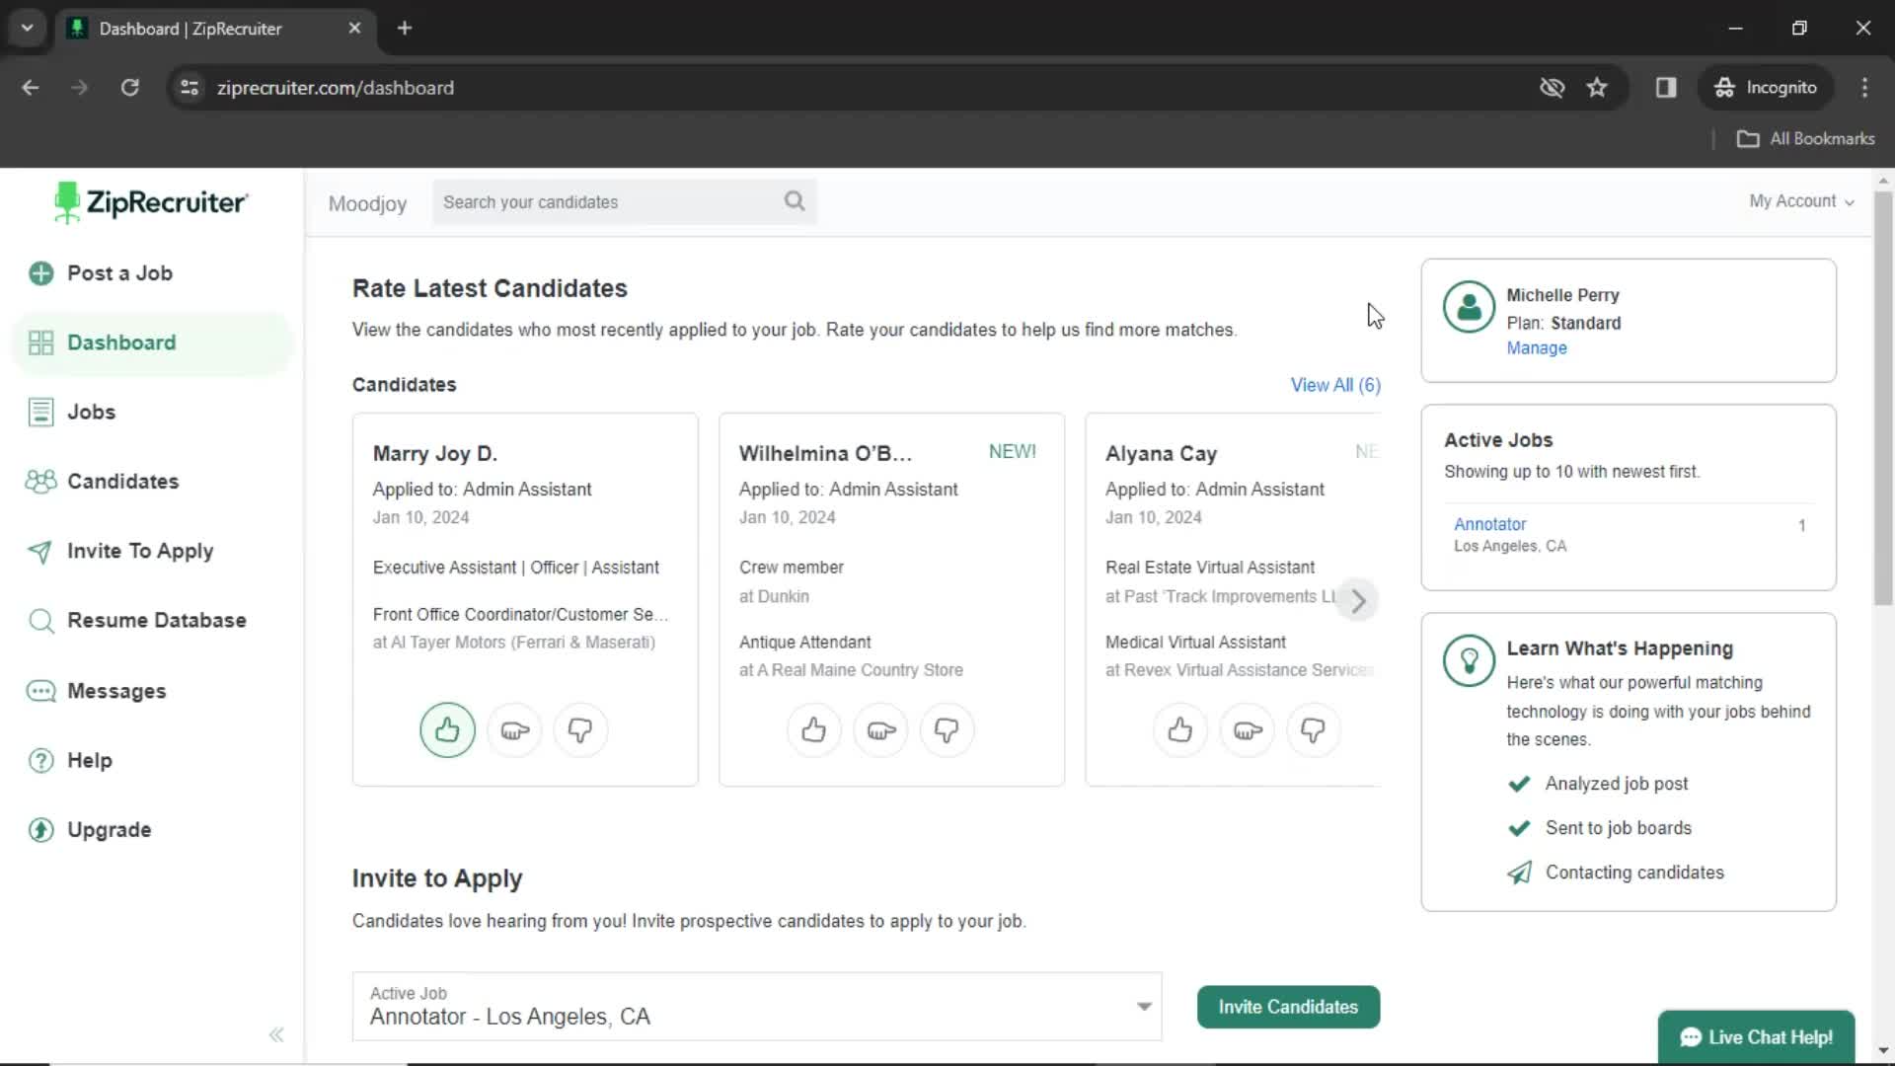Click the search candidates magnifier icon

[796, 201]
